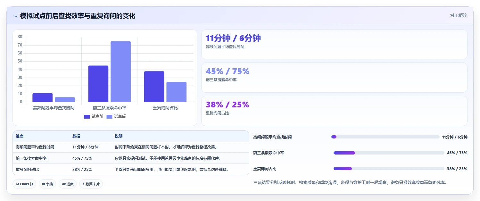
Task: Click the 试点前 bar for 前三条搜索命中率
Action: pos(98,84)
